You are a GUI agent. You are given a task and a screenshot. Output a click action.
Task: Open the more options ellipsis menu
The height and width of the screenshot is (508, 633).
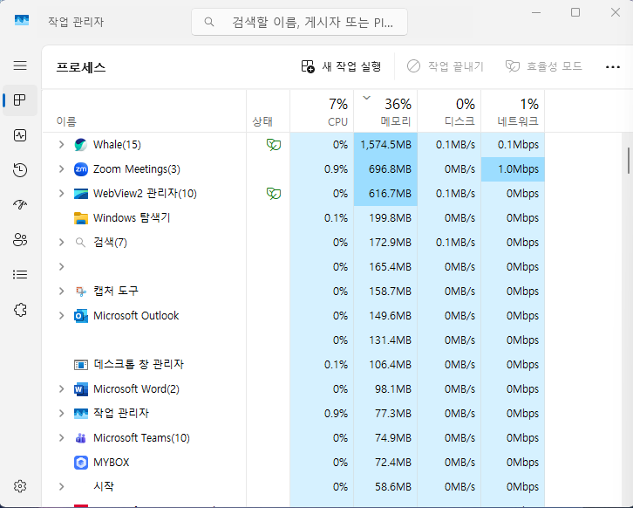tap(613, 66)
